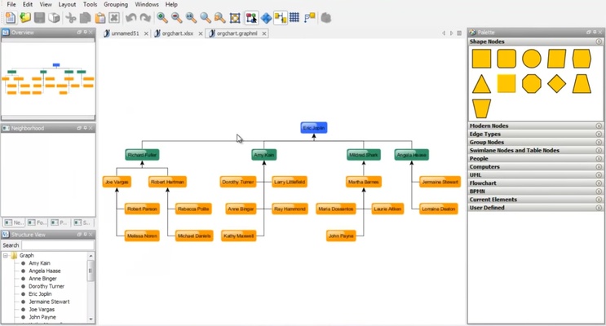
Task: Select the blue Eric Joplin node
Action: click(314, 128)
